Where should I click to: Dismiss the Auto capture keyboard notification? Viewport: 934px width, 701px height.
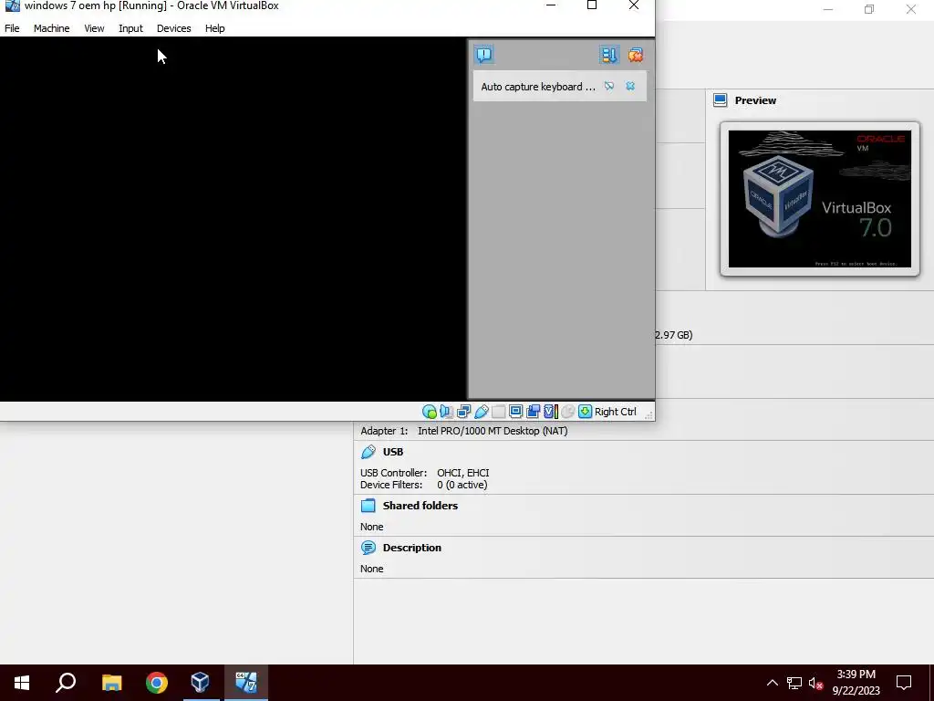(x=630, y=86)
